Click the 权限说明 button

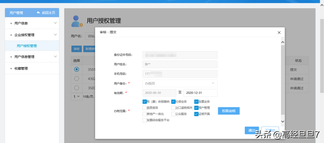pos(229,111)
